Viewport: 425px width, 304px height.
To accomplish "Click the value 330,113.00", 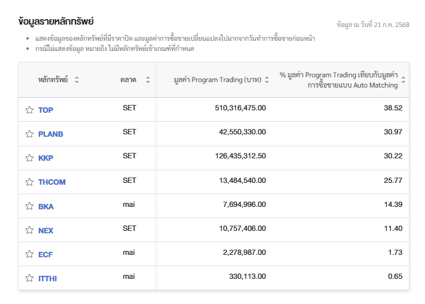I will click(247, 276).
